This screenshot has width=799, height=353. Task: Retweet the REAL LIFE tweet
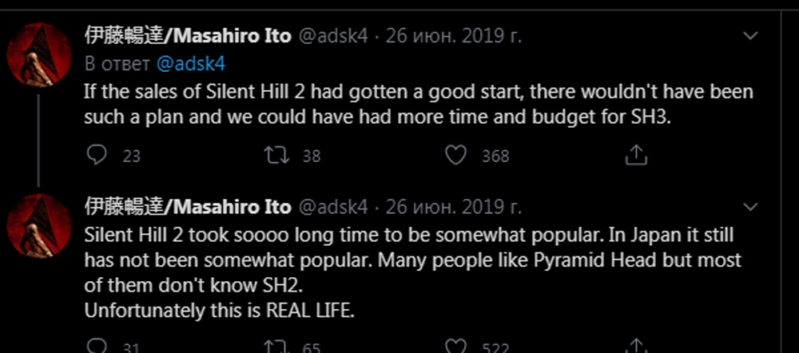pos(276,347)
